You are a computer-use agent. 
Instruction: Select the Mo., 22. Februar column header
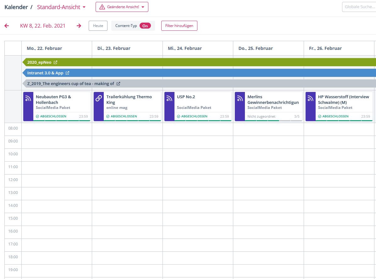44,48
